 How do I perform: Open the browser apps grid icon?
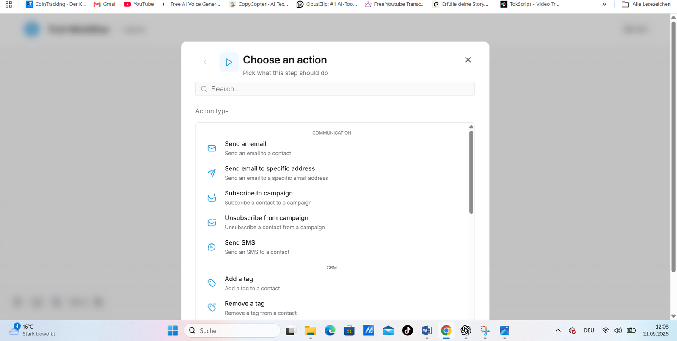pos(8,4)
